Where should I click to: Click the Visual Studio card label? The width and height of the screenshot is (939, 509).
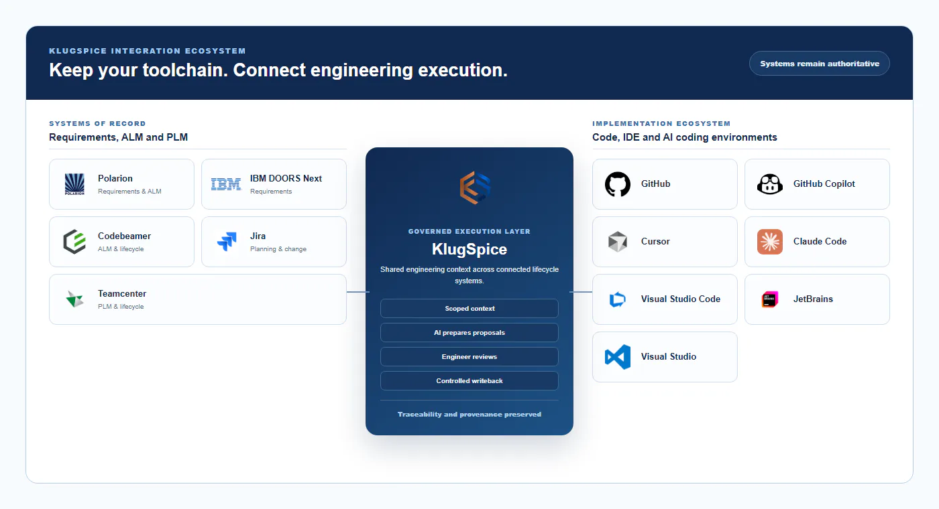click(669, 357)
